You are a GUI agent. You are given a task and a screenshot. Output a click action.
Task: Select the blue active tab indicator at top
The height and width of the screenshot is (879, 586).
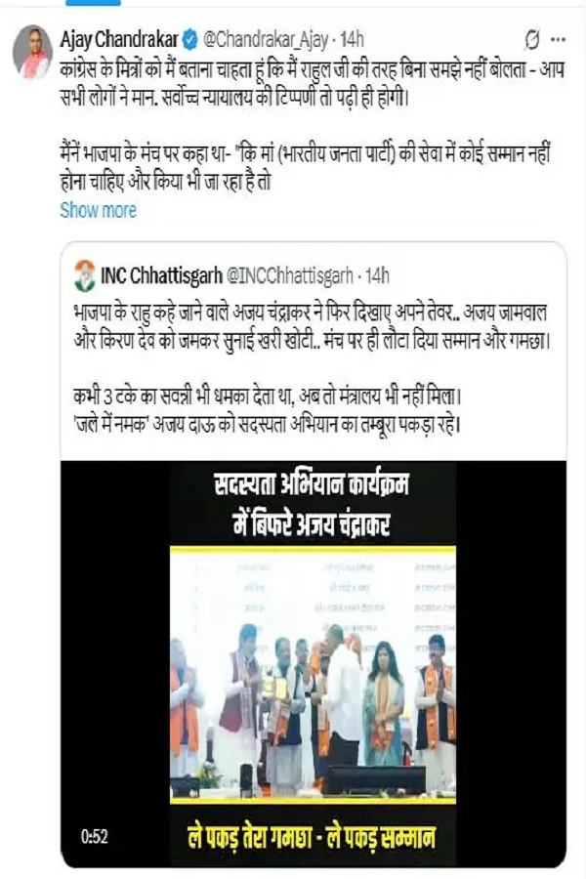[93, 3]
